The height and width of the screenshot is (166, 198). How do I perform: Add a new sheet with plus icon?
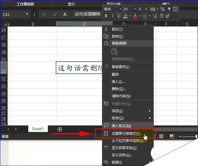point(60,129)
